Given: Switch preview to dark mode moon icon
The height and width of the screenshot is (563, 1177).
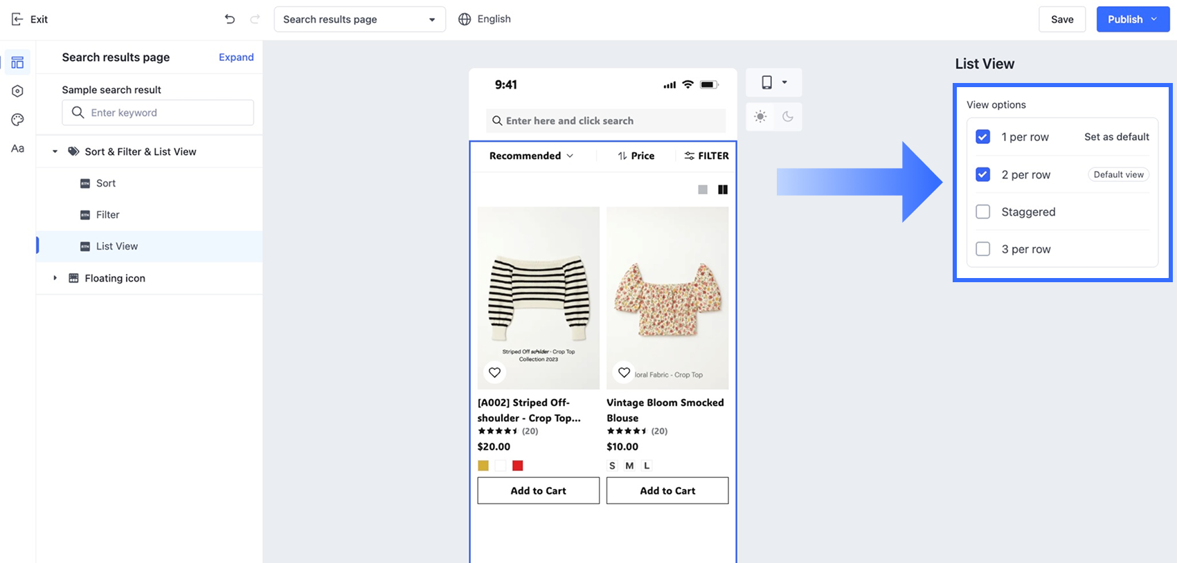Looking at the screenshot, I should 788,116.
